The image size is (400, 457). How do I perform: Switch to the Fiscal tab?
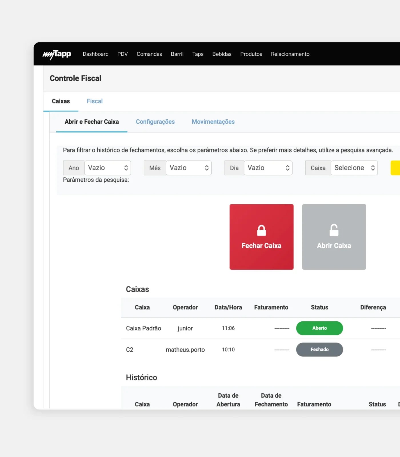(95, 101)
